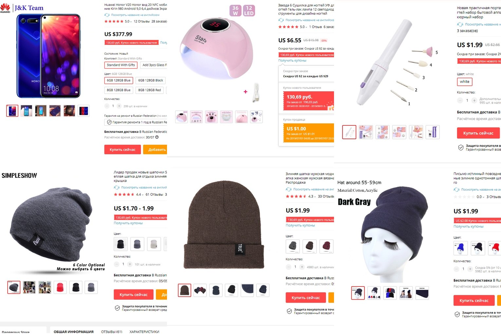
Task: Click Купить сейчас for Huawei phone
Action: click(x=122, y=150)
